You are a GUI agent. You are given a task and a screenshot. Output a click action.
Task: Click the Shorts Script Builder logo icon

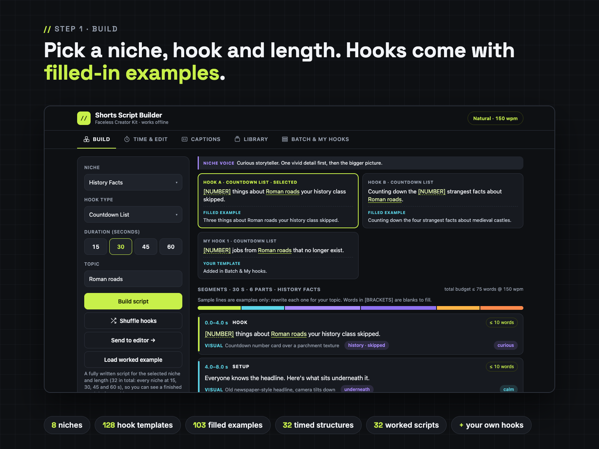[84, 118]
